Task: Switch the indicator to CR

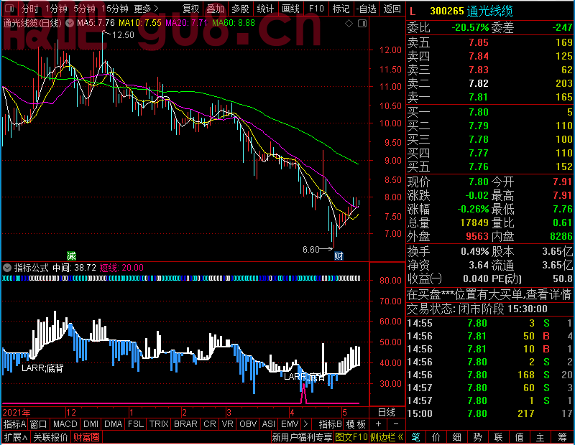Action: point(210,424)
